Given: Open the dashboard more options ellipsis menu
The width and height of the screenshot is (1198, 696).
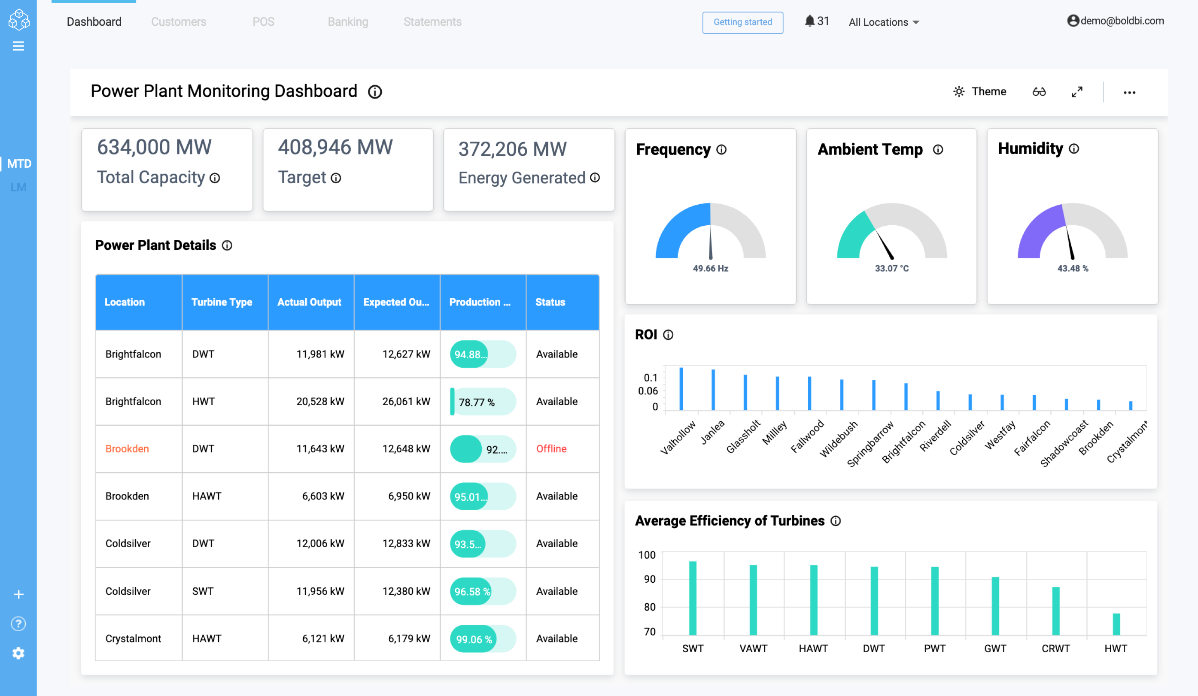Looking at the screenshot, I should [x=1130, y=92].
